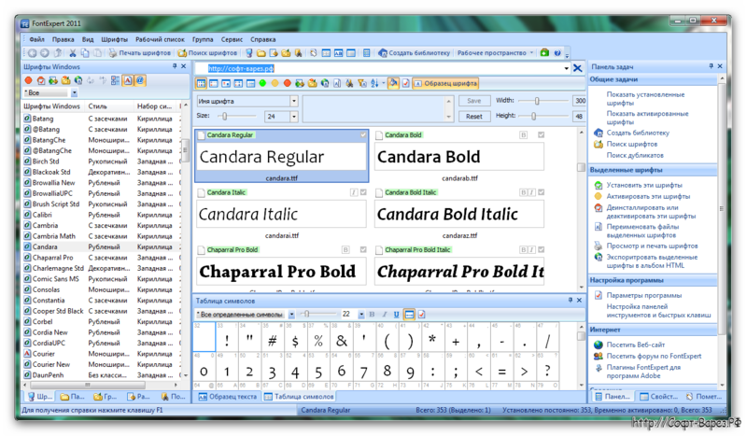Click the Copy icon in main toolbar
Viewport: 747px width, 436px height.
(85, 53)
